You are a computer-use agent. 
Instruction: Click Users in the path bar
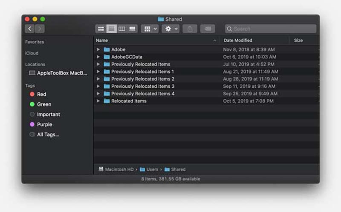coord(152,169)
